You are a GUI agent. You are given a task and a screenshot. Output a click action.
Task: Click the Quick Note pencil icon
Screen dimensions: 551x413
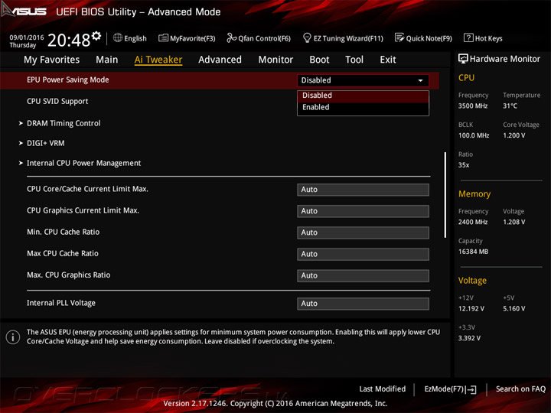click(399, 37)
